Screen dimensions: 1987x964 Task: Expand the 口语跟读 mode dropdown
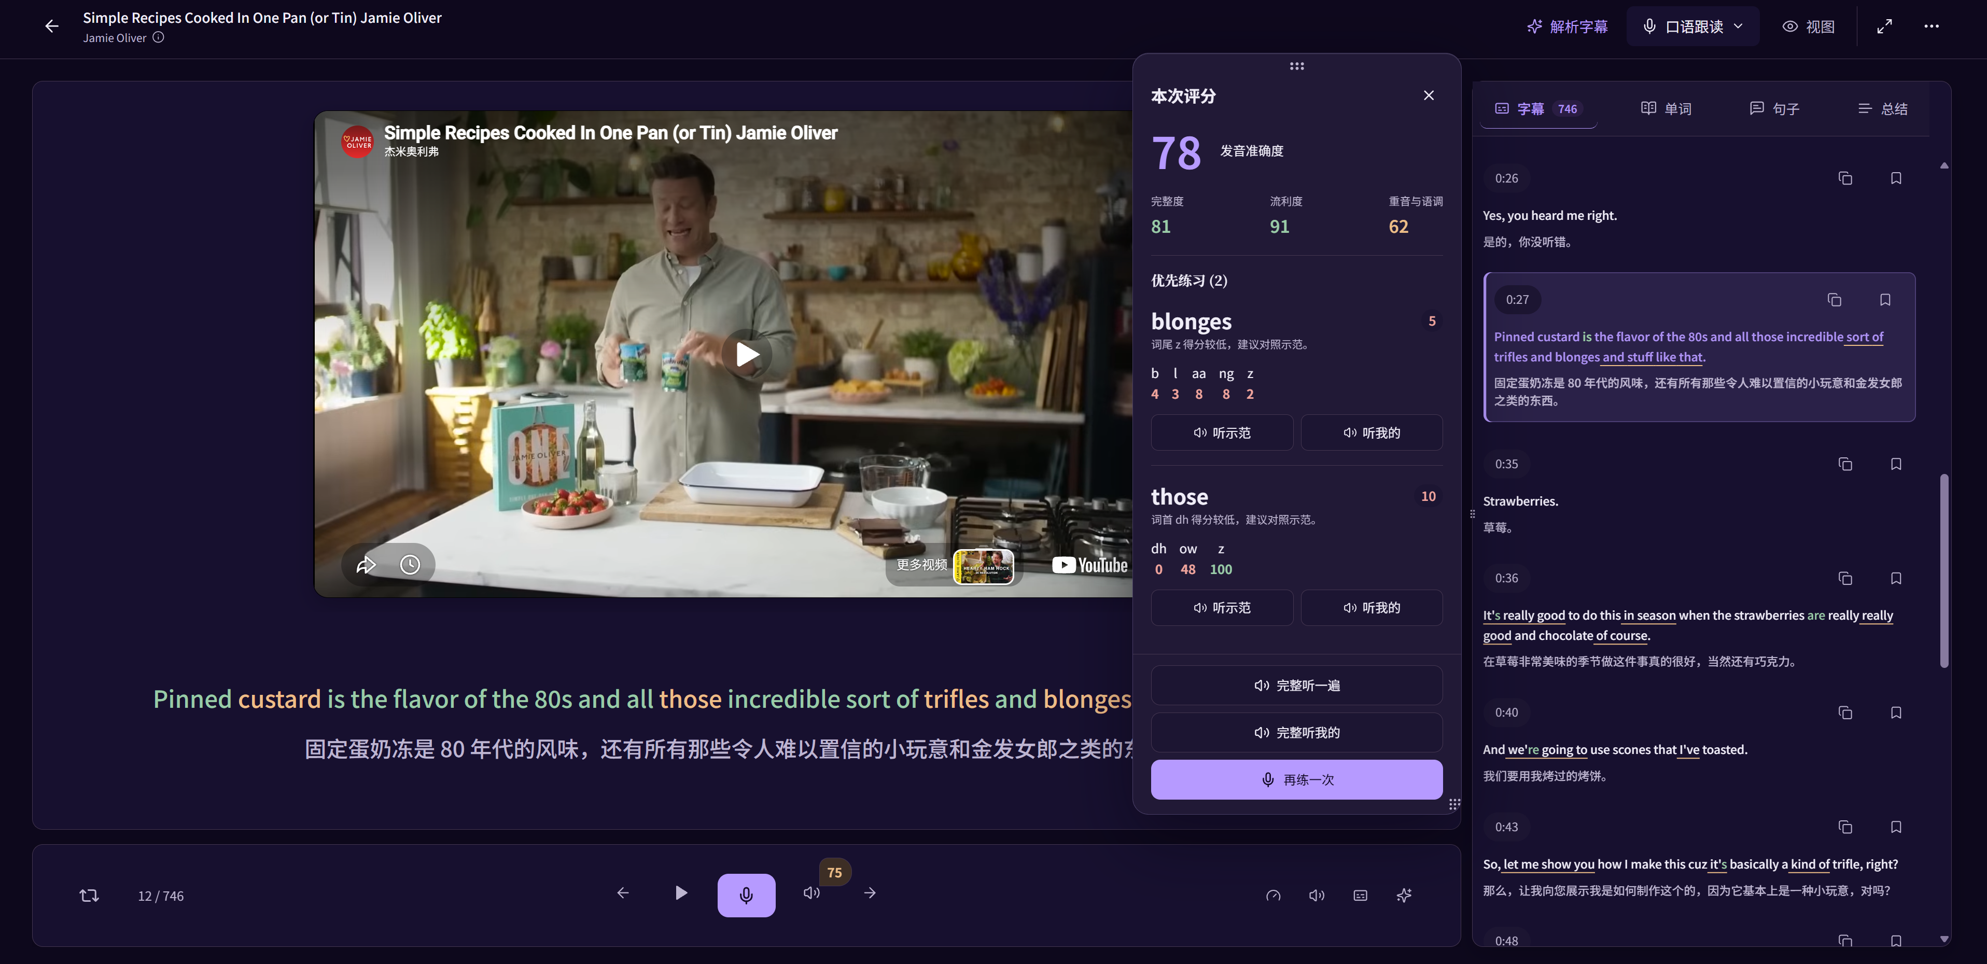pos(1694,26)
